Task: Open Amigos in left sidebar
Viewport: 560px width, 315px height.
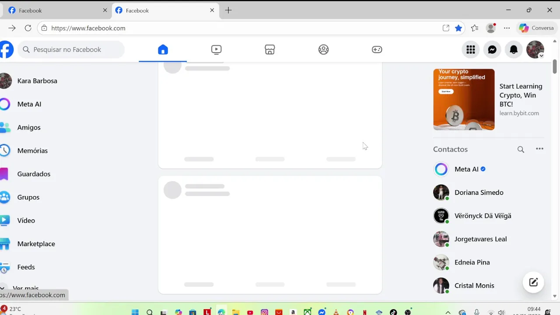Action: point(29,127)
